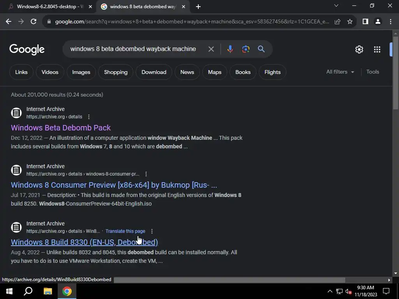Screen dimensions: 399x299
Task: Filter results by News
Action: (x=187, y=72)
